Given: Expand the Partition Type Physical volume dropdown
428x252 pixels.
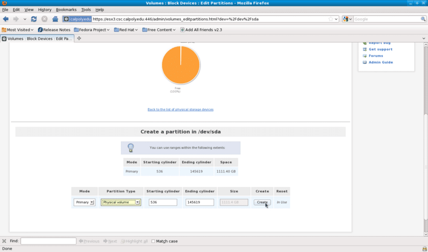Looking at the screenshot, I should tap(121, 202).
